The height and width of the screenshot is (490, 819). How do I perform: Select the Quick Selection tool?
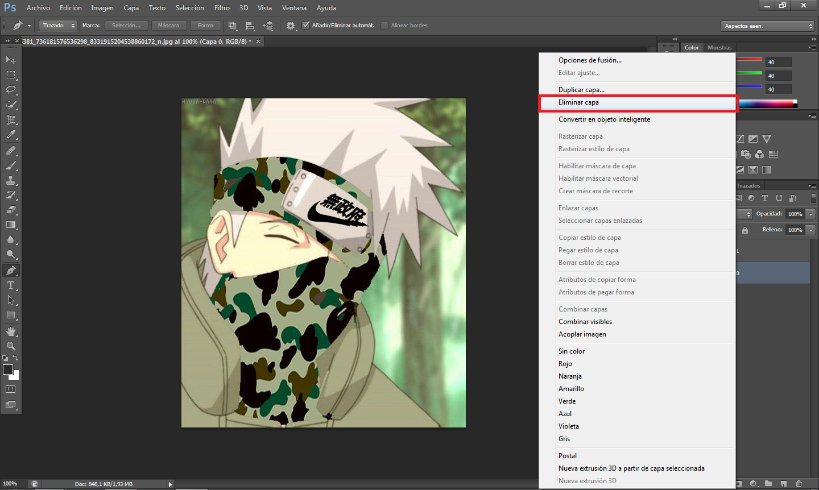coord(11,105)
